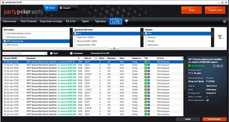
Task: Check Средний ($20 - $55) buy-in filter
Action: pos(75,45)
